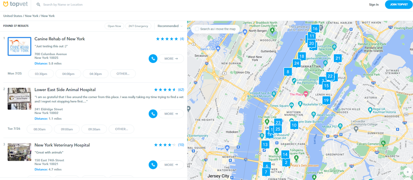Click "FOUND 37 RESULTS" text
The height and width of the screenshot is (180, 413).
(x=16, y=26)
